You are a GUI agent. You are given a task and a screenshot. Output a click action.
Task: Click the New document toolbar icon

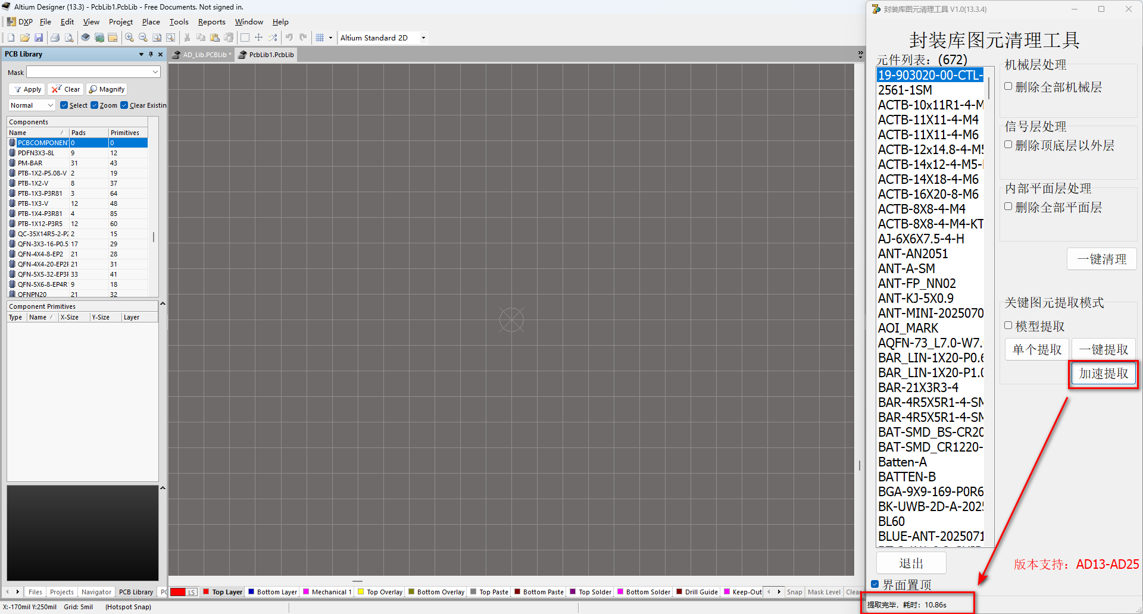tap(11, 37)
